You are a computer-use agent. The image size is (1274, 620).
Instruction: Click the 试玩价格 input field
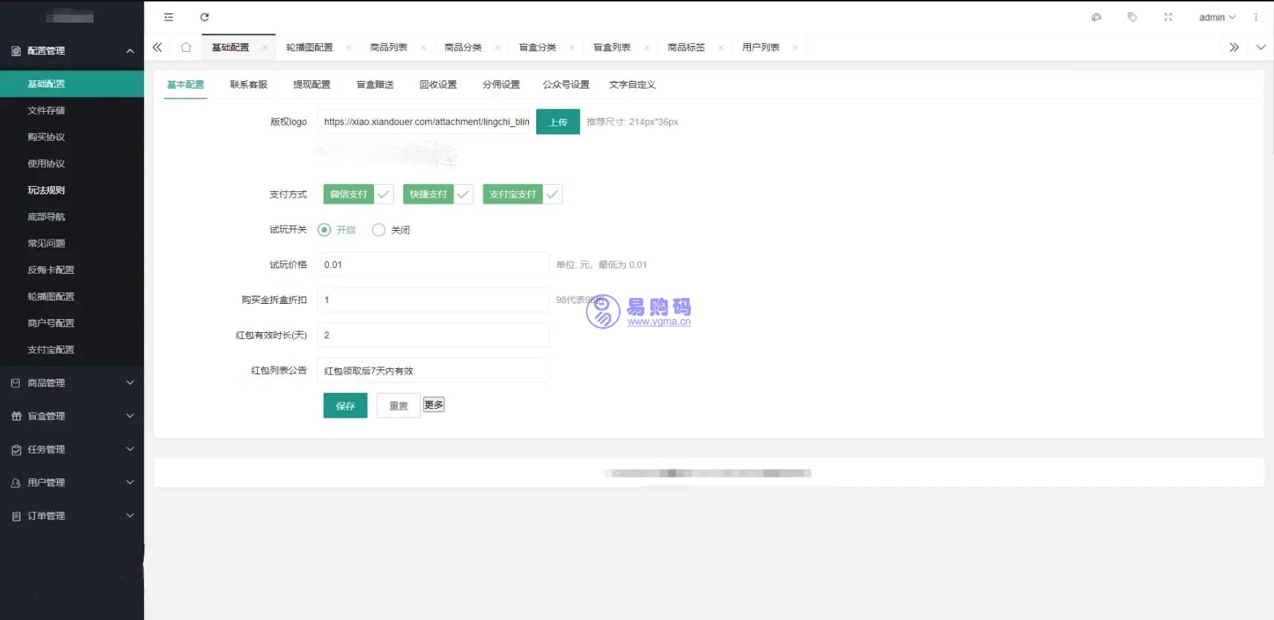(432, 265)
